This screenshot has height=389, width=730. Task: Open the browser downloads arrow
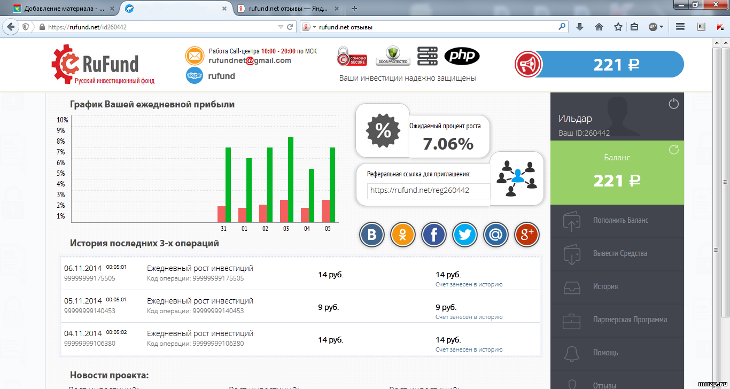(580, 27)
